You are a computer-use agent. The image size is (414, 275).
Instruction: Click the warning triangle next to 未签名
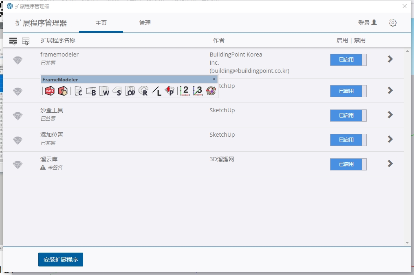click(x=43, y=167)
